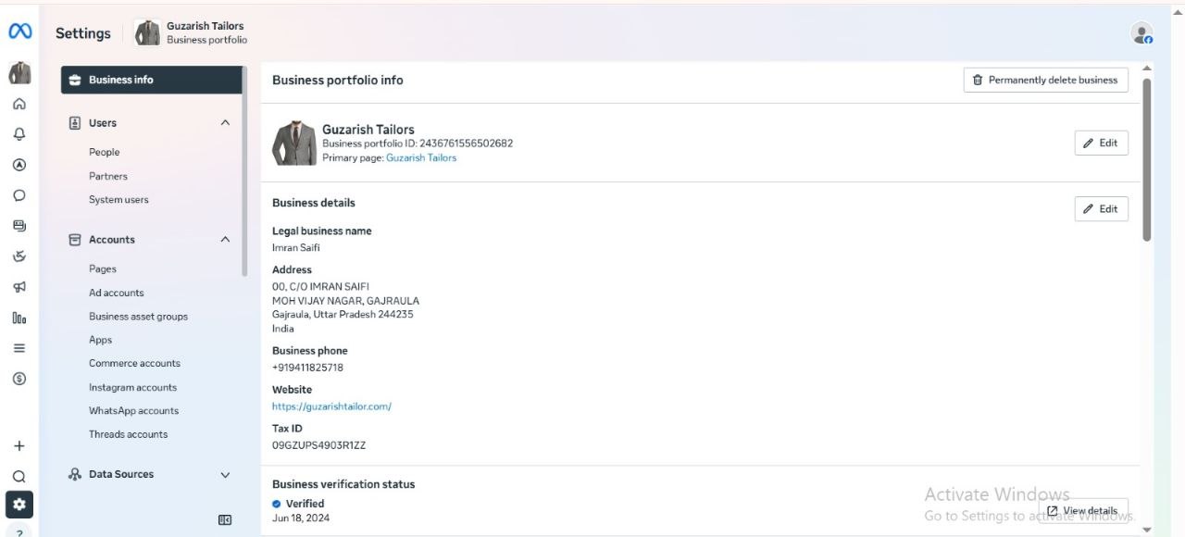
Task: Open Content stacked-cards icon in left rail
Action: point(19,226)
